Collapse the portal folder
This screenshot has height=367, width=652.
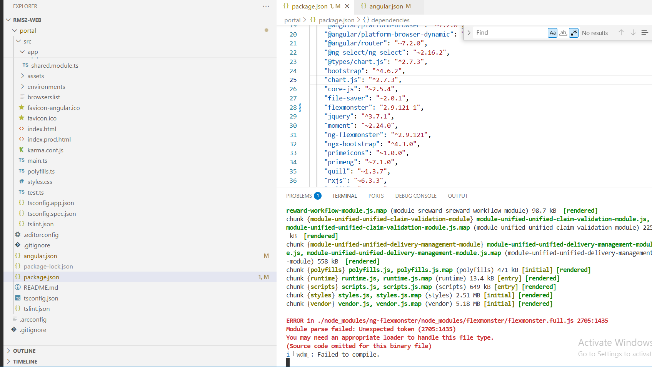(28, 31)
